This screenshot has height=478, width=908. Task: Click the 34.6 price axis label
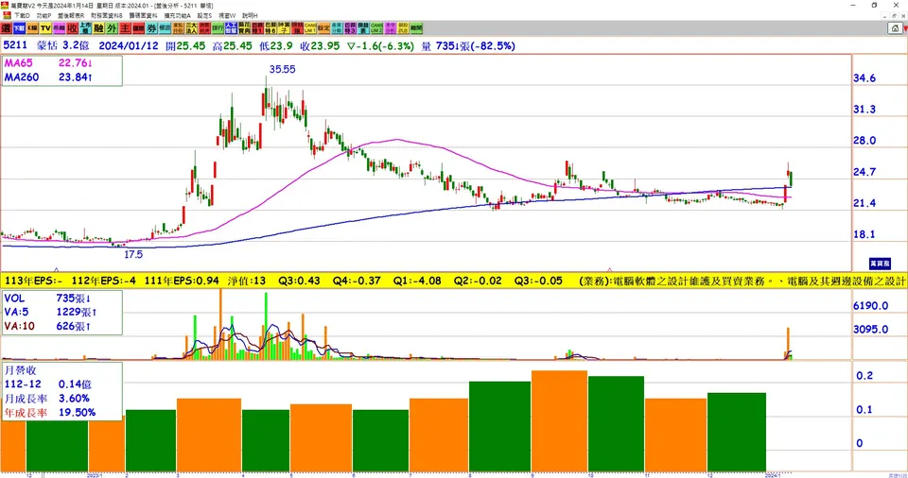pyautogui.click(x=864, y=78)
